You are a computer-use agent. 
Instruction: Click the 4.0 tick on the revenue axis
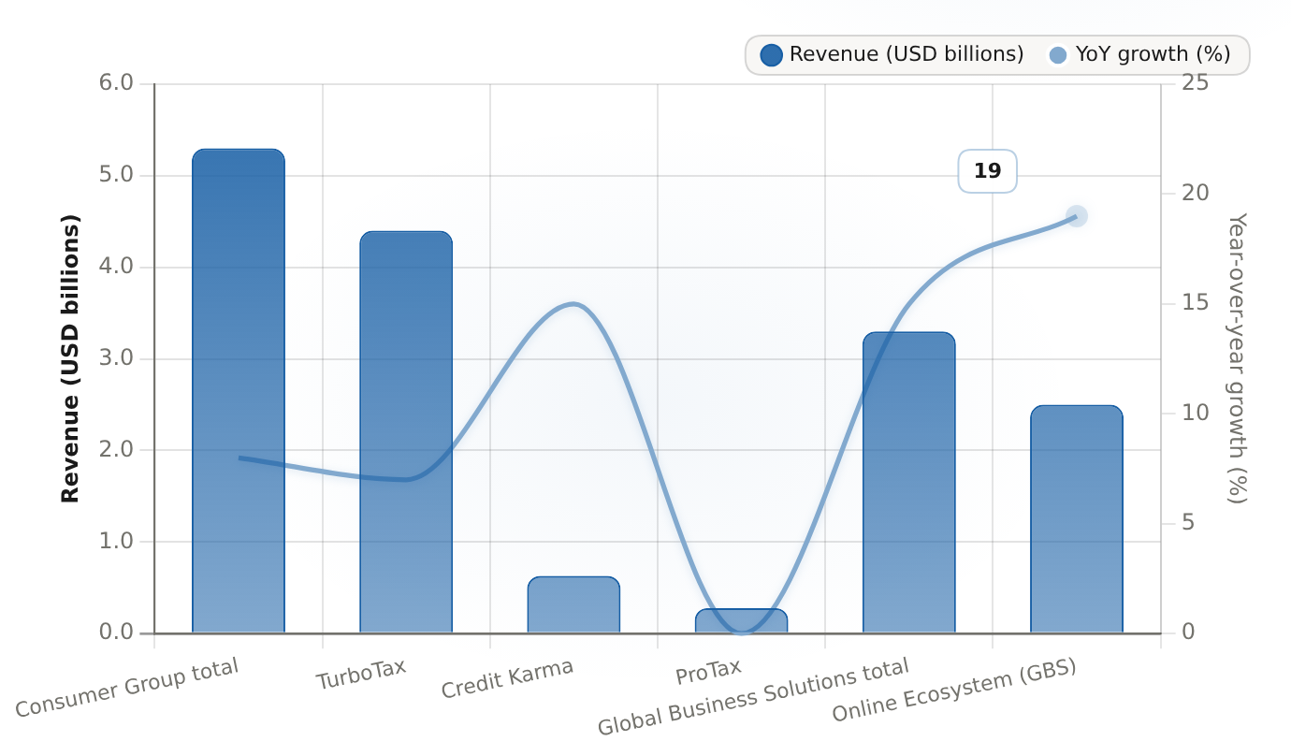pyautogui.click(x=116, y=267)
